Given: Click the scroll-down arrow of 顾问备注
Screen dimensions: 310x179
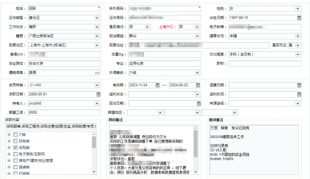Looking at the screenshot, I should click(195, 172).
